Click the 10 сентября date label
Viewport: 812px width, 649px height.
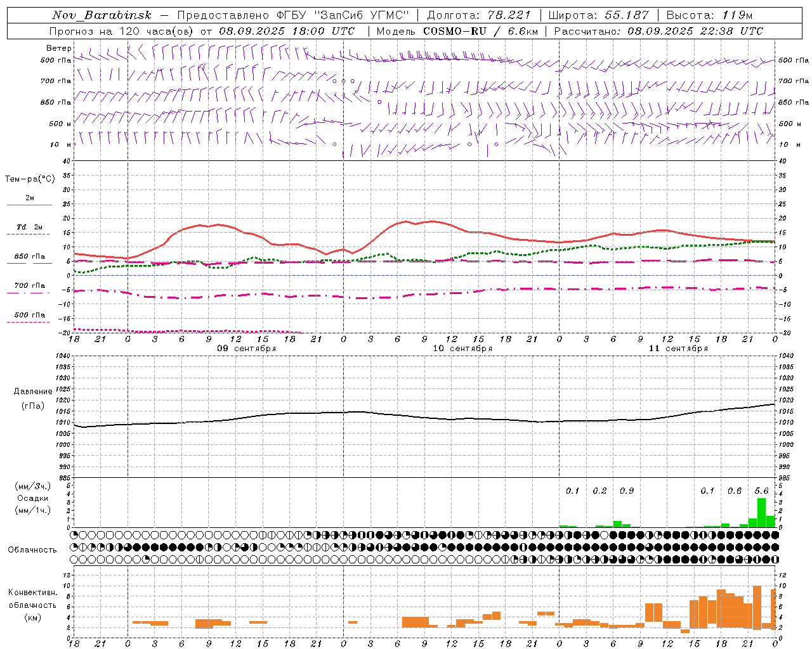tap(462, 349)
